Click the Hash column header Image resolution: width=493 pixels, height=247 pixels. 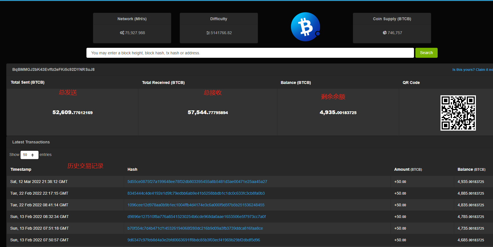132,169
